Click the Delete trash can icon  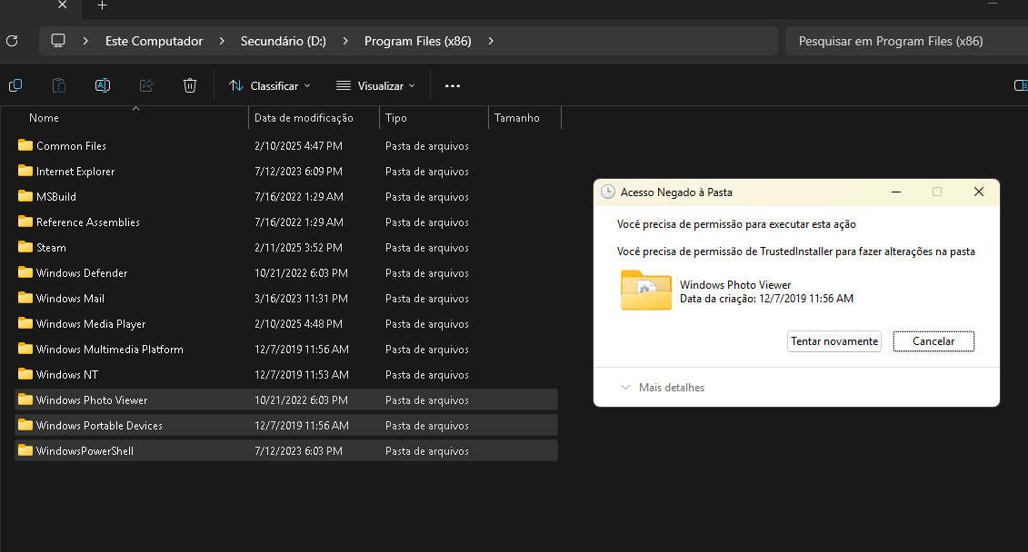[x=189, y=85]
